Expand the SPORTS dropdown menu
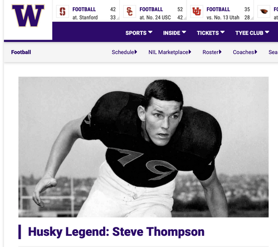The height and width of the screenshot is (247, 278). coord(139,33)
